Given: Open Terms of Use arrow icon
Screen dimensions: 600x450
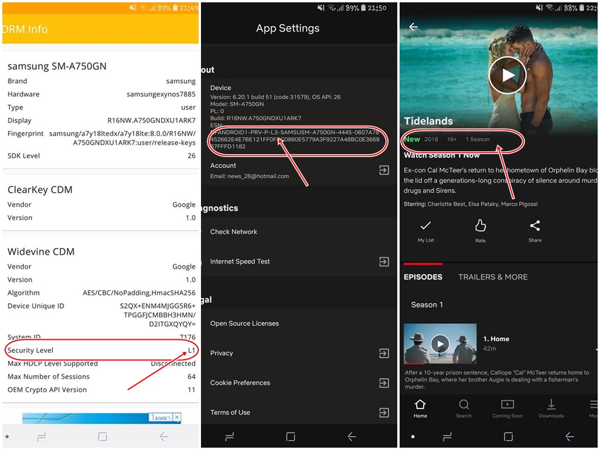Looking at the screenshot, I should 384,412.
